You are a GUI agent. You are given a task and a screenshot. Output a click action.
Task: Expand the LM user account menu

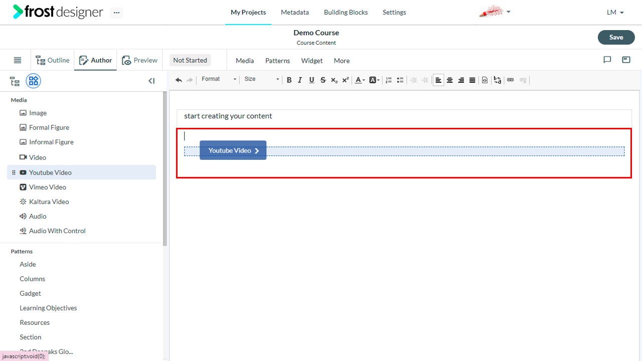coord(615,12)
